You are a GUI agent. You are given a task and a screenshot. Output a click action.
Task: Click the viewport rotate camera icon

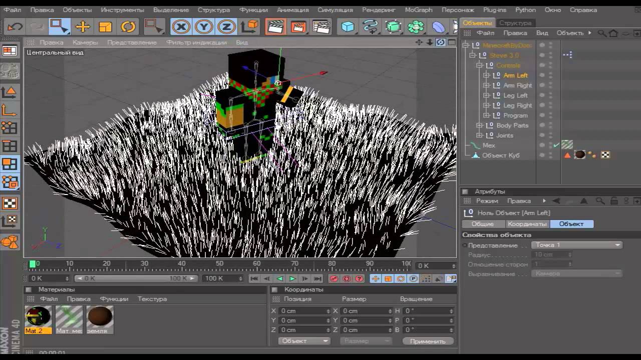click(x=440, y=42)
